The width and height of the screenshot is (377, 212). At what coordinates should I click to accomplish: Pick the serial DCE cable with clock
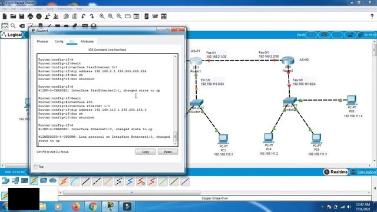141,182
